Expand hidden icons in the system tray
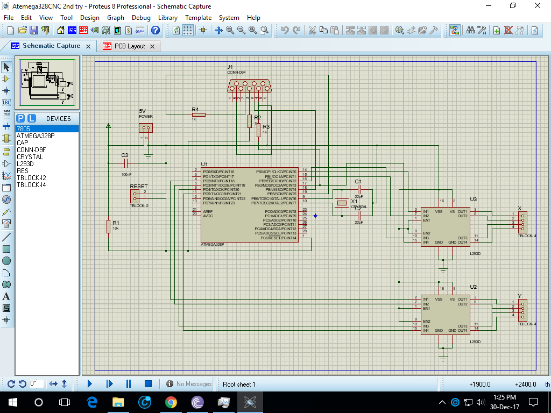This screenshot has height=413, width=551. pyautogui.click(x=441, y=402)
